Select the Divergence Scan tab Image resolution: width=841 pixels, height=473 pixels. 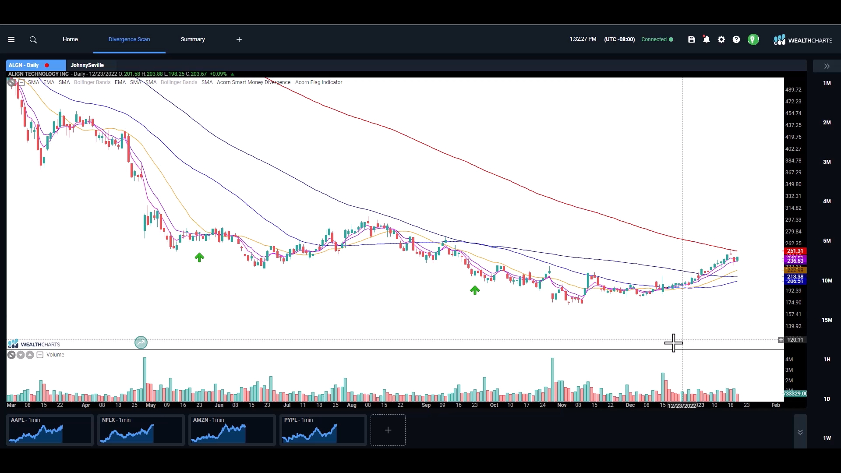tap(129, 39)
